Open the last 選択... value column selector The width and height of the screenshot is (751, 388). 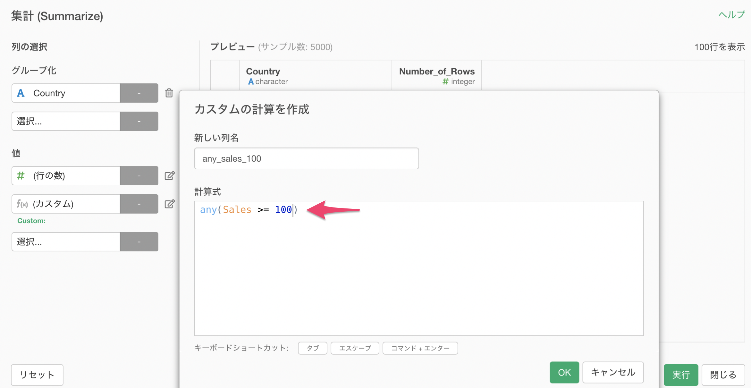(66, 242)
